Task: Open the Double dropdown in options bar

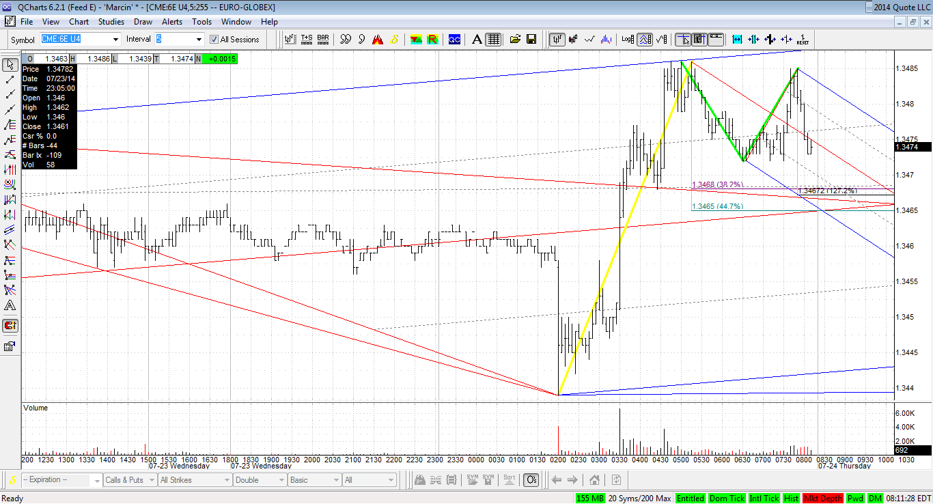Action: [260, 480]
